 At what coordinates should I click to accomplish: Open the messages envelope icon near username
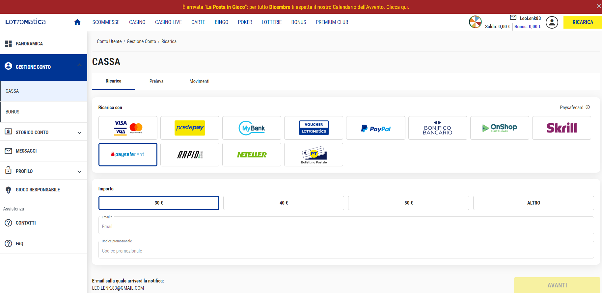pos(513,17)
